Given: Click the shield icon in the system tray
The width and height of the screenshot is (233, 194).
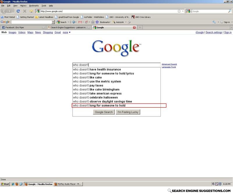Looking at the screenshot, I should 220,184.
